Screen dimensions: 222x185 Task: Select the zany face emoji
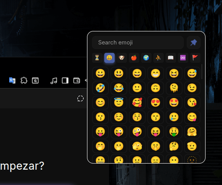pyautogui.click(x=137, y=131)
